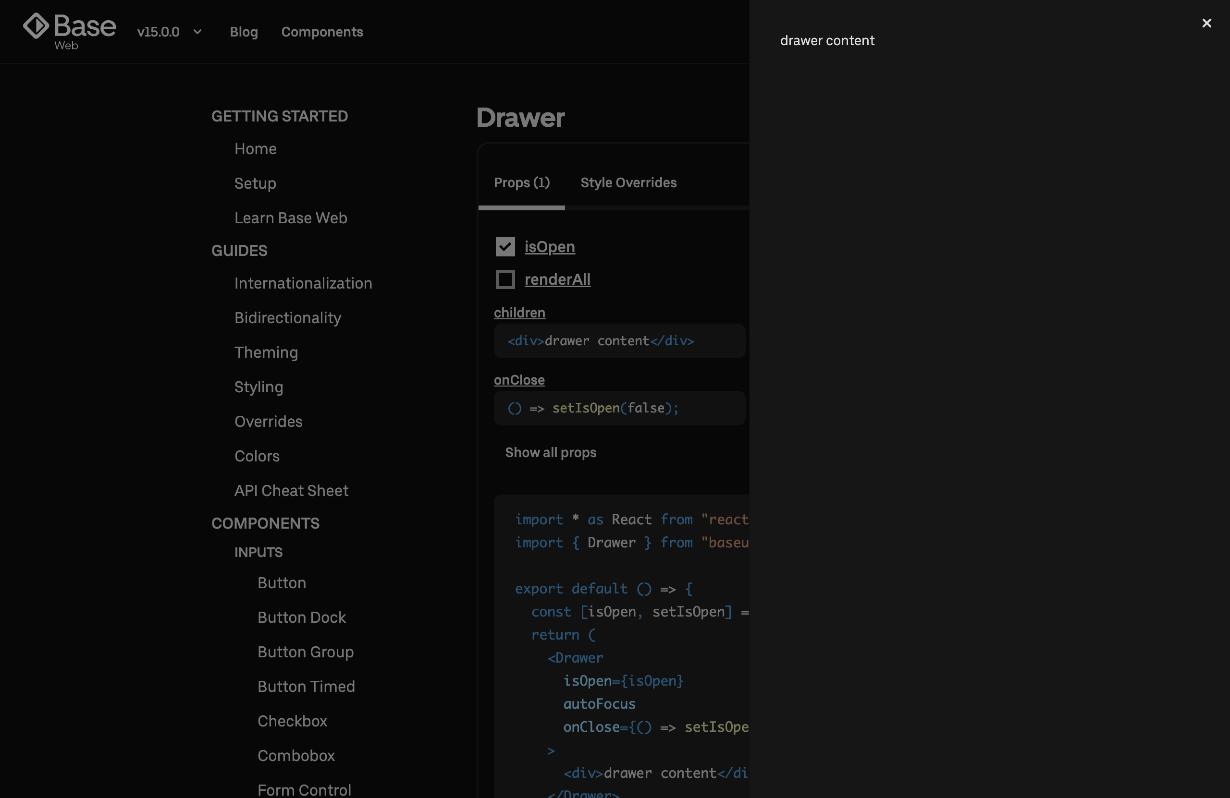Enable the renderAll checkbox
This screenshot has height=798, width=1230.
505,279
